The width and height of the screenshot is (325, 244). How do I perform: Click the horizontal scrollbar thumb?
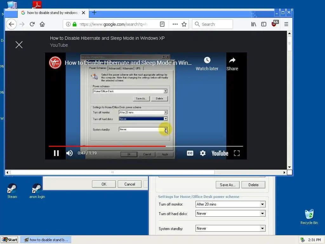point(113,172)
